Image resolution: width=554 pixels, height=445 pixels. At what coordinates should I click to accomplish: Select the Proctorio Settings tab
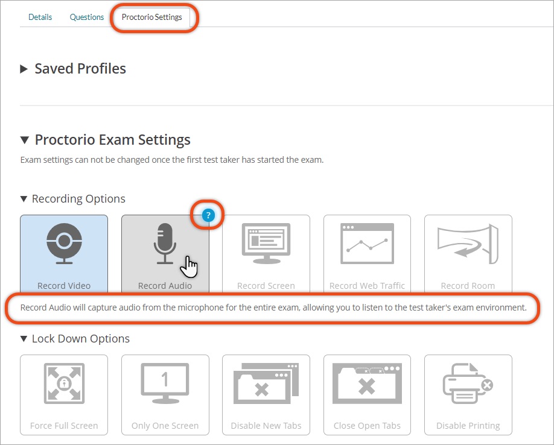tap(152, 17)
